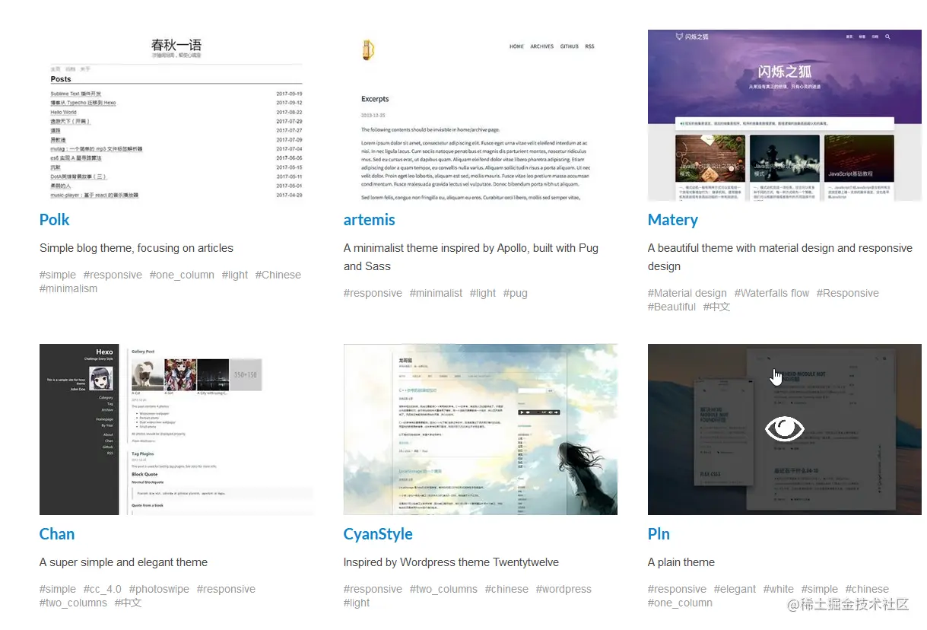Select the #Waterfalls flow tag under Matery
Viewport: 927px width, 630px height.
772,293
